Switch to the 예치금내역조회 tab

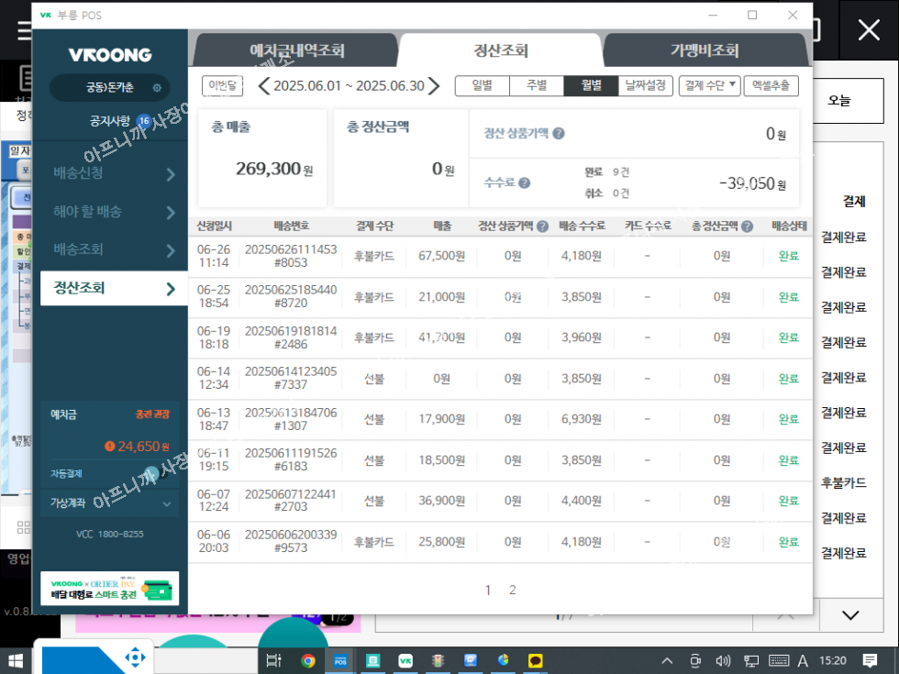297,51
